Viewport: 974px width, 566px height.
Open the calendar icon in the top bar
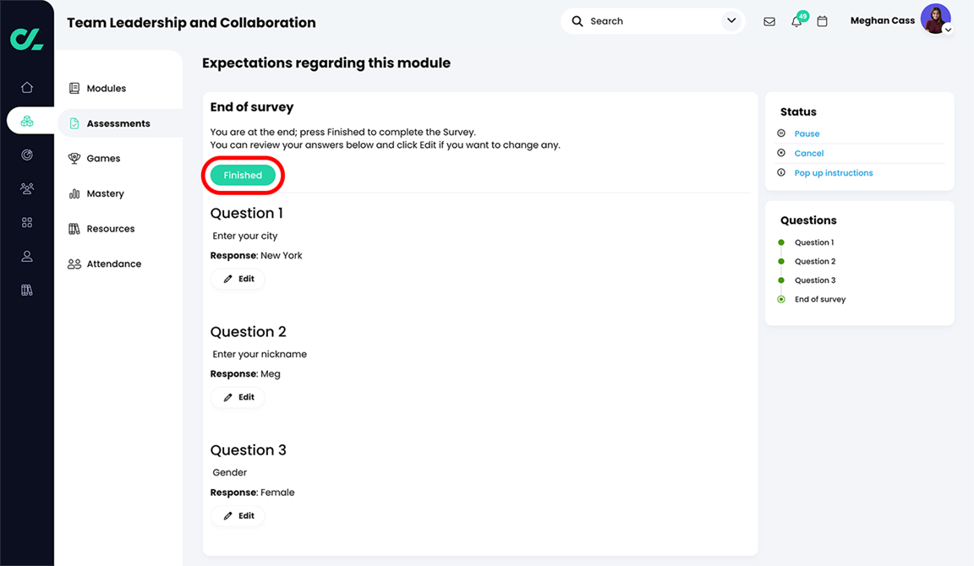click(822, 20)
